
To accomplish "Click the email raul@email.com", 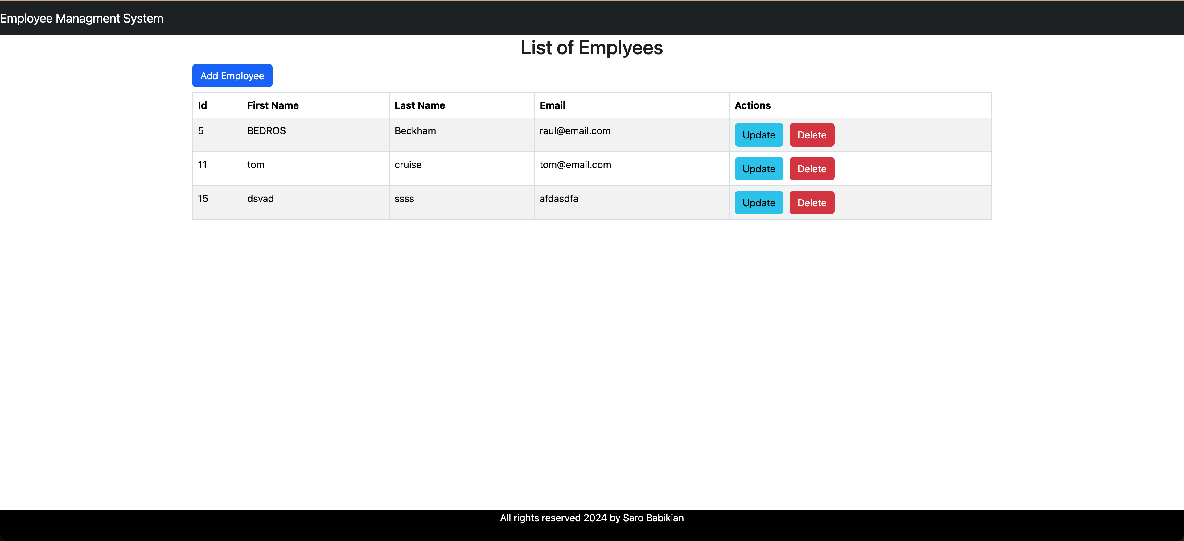I will coord(574,131).
